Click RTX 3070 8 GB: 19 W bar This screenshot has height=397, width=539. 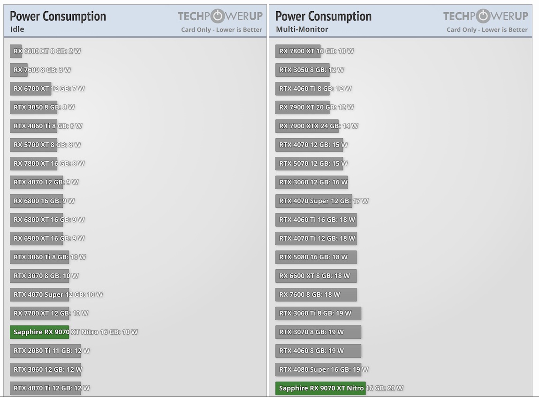pos(319,332)
